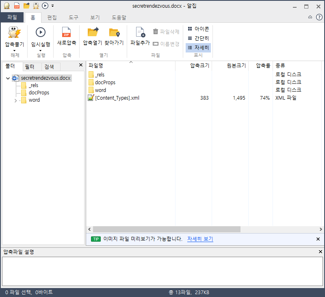Collapse the secretrendezvous.docx tree node
The image size is (325, 297).
click(x=8, y=78)
